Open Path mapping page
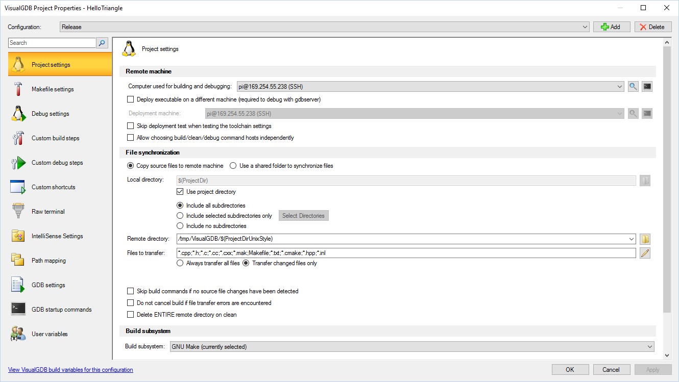The height and width of the screenshot is (382, 679). tap(60, 261)
